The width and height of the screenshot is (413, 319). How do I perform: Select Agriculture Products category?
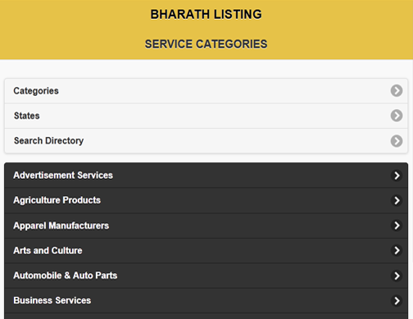[206, 200]
